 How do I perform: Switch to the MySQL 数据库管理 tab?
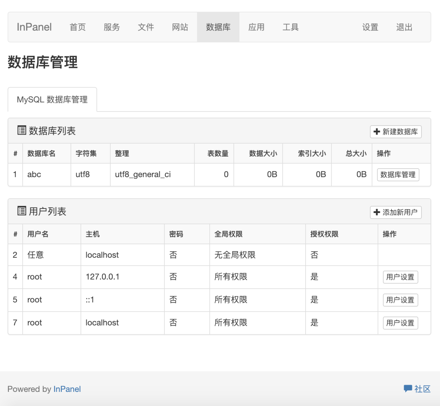click(x=52, y=99)
